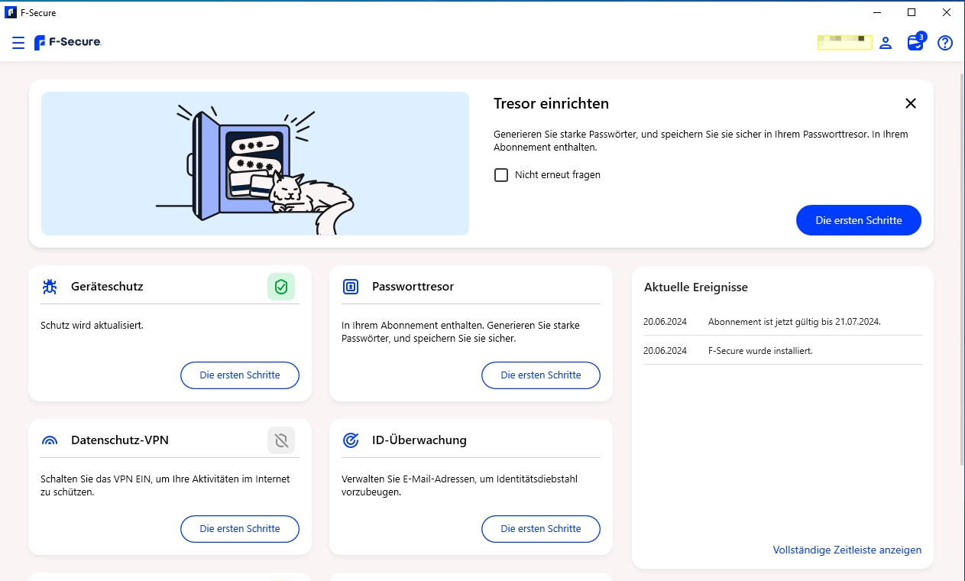Image resolution: width=965 pixels, height=581 pixels.
Task: Start 'Die ersten Schritte' under Passworttresor
Action: (541, 375)
